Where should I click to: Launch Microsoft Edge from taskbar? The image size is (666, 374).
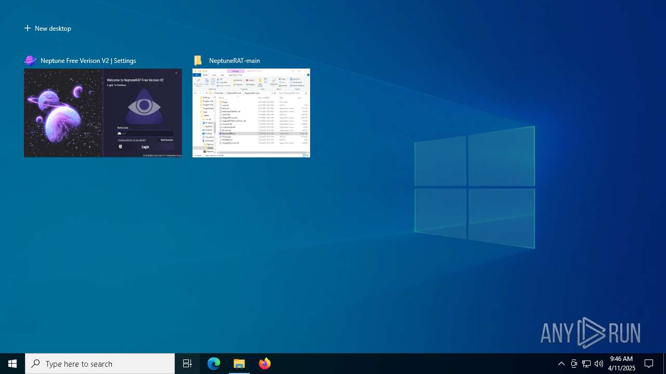(214, 364)
